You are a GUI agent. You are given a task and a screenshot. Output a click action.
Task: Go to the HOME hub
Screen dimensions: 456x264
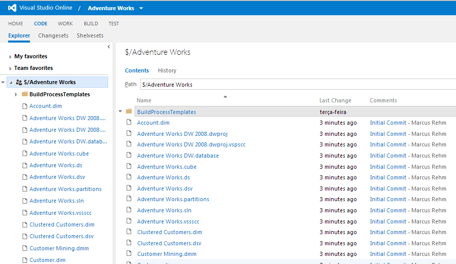(x=15, y=23)
